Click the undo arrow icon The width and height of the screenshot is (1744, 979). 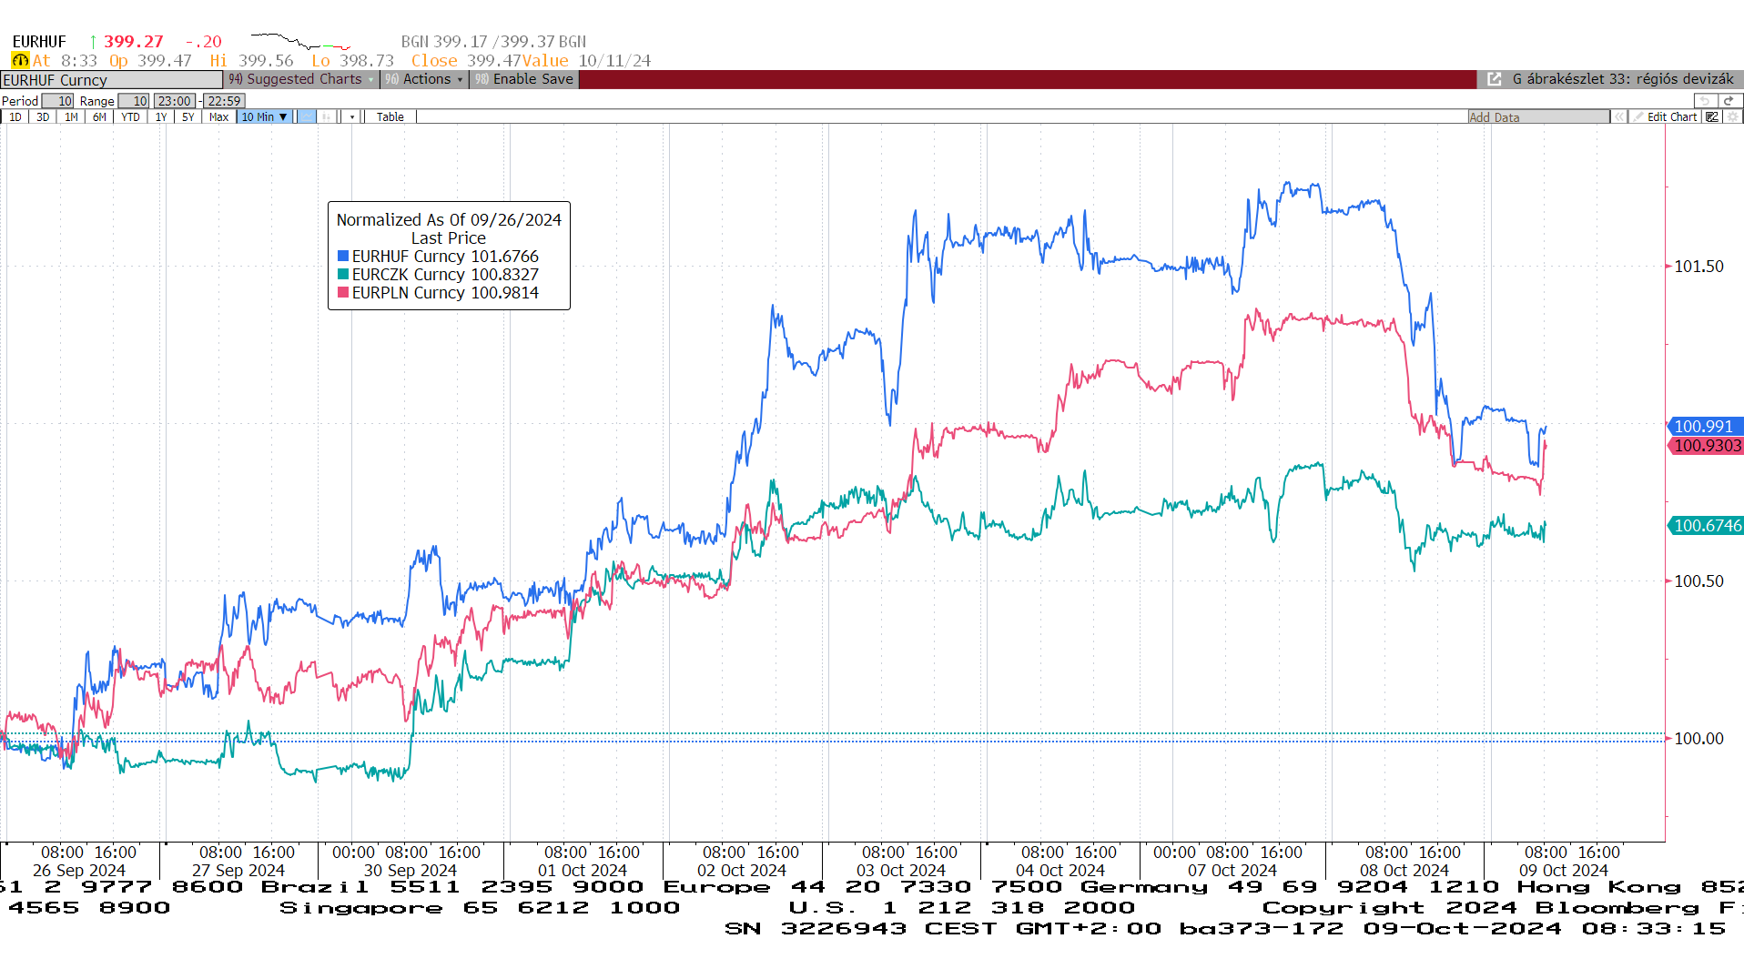click(1705, 100)
